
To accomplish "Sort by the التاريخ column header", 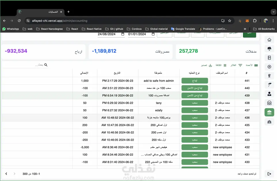I will pos(117,73).
